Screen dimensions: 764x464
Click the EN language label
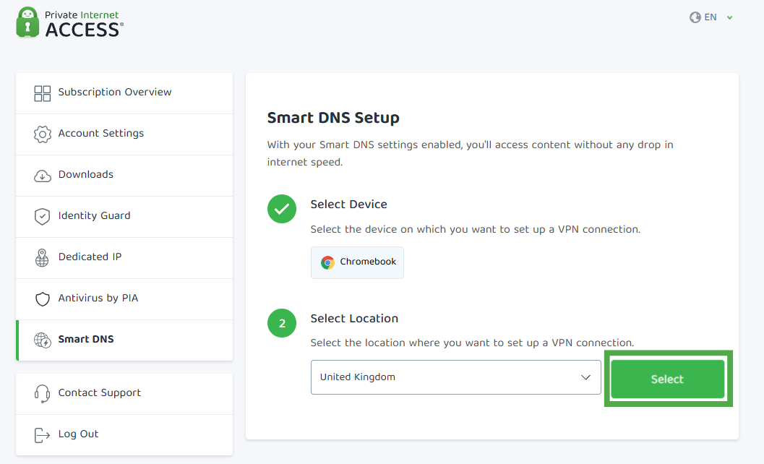(x=711, y=17)
